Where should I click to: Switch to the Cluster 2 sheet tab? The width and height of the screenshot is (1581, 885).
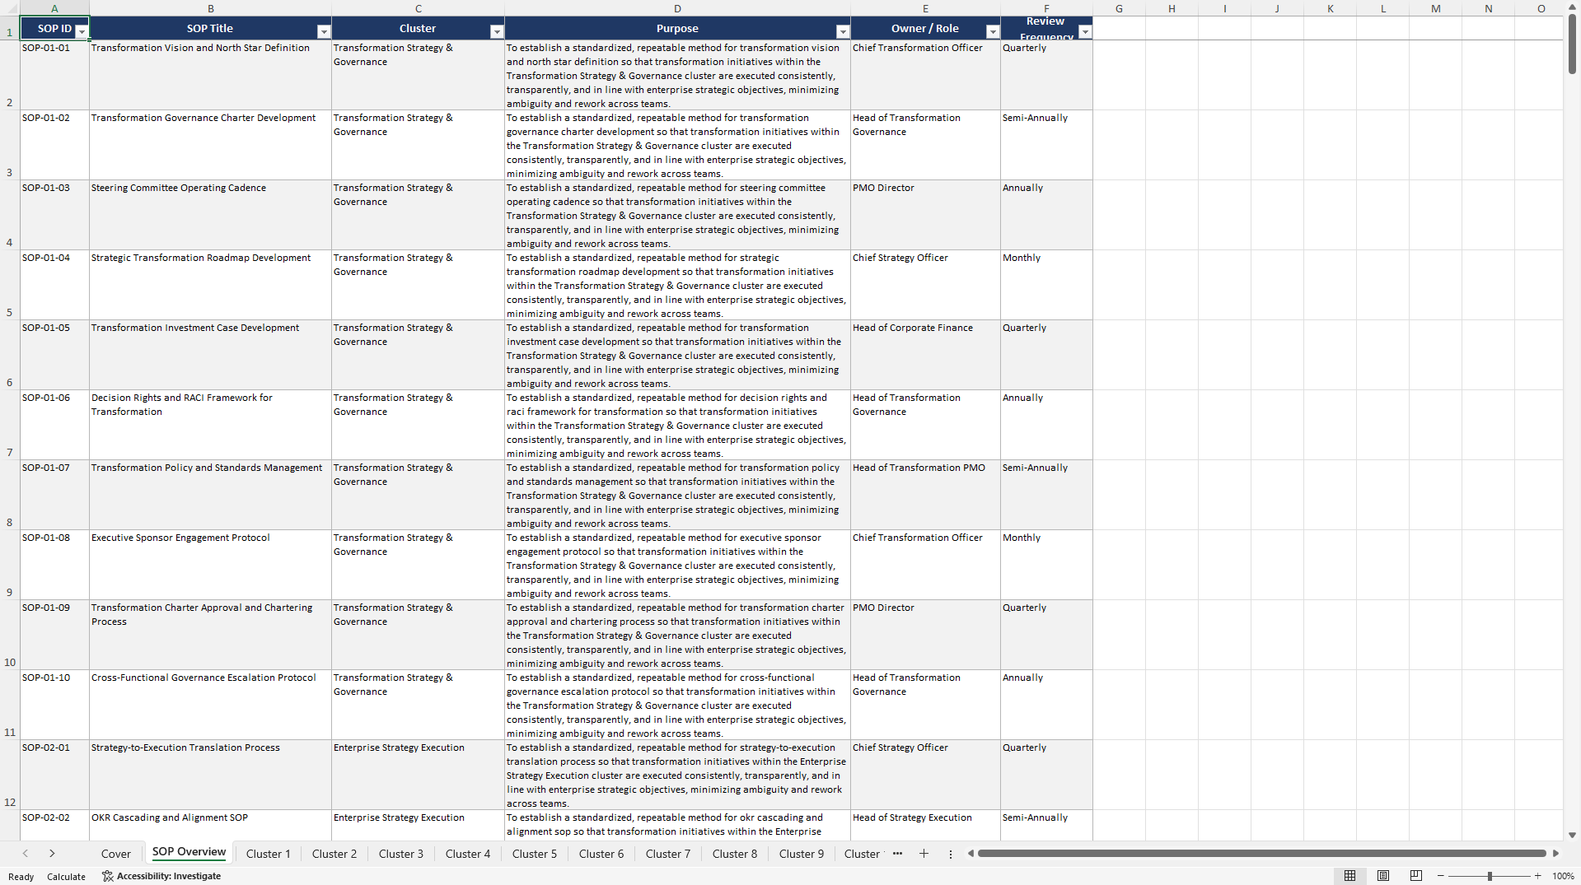point(334,854)
